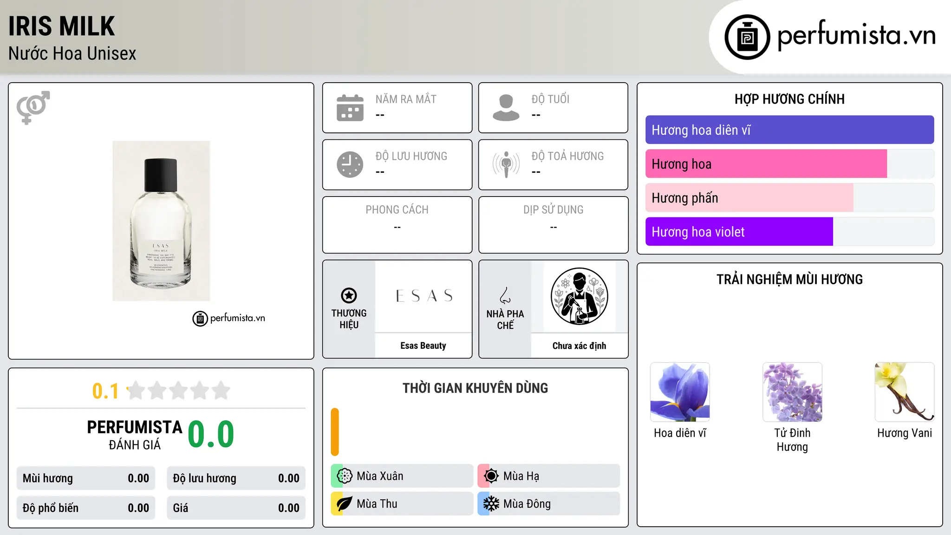This screenshot has width=951, height=535.
Task: Click the first rating star
Action: click(136, 391)
